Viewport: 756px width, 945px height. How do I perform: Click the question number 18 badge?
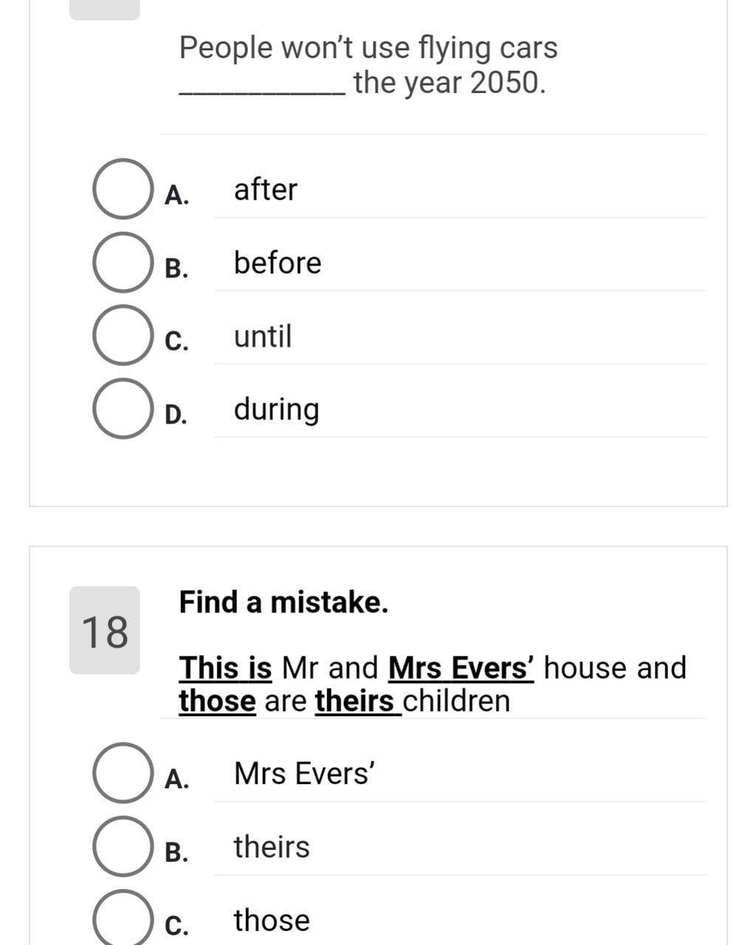point(105,631)
